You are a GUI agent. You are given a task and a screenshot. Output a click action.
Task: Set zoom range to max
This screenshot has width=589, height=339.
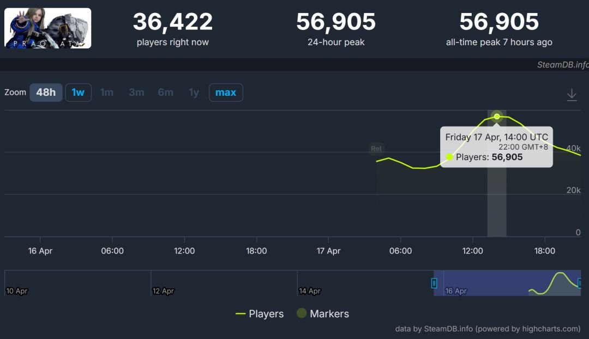(226, 93)
